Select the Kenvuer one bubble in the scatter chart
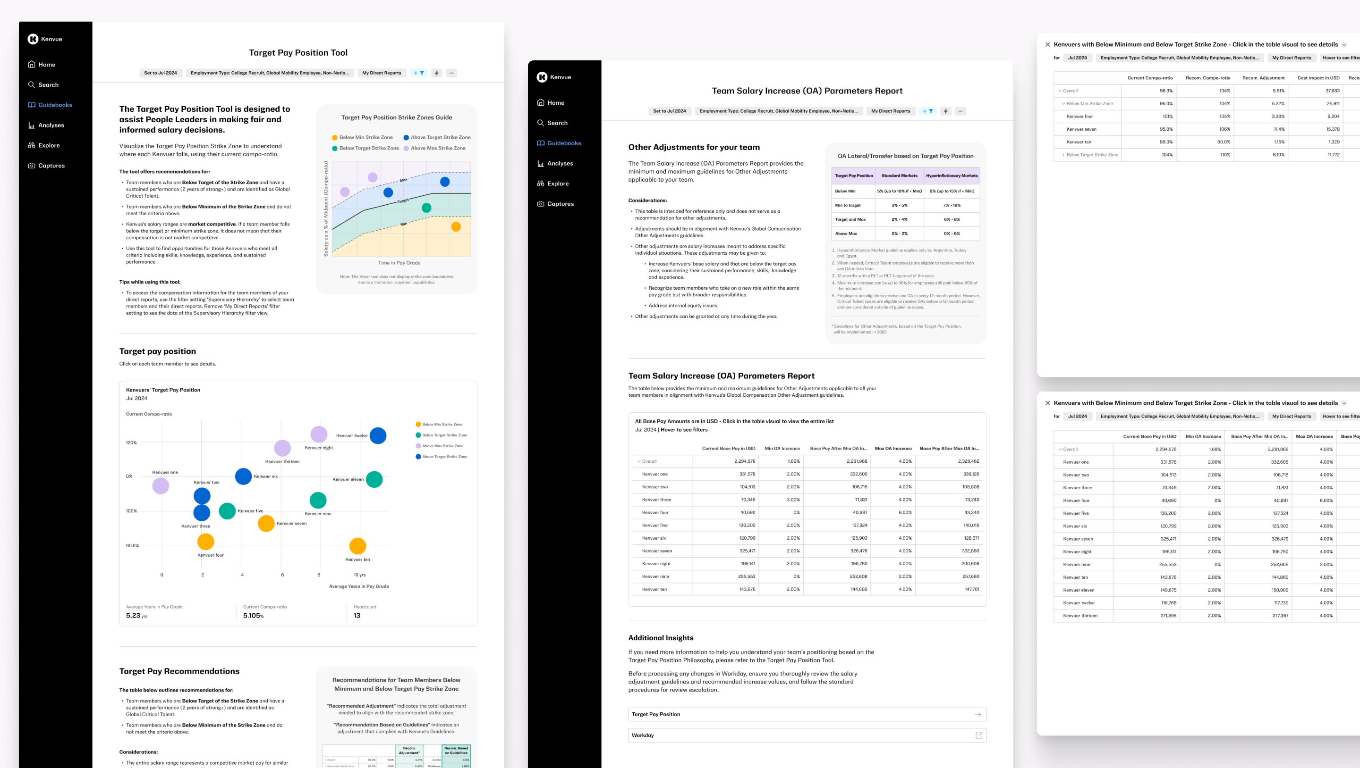This screenshot has height=768, width=1360. click(161, 486)
